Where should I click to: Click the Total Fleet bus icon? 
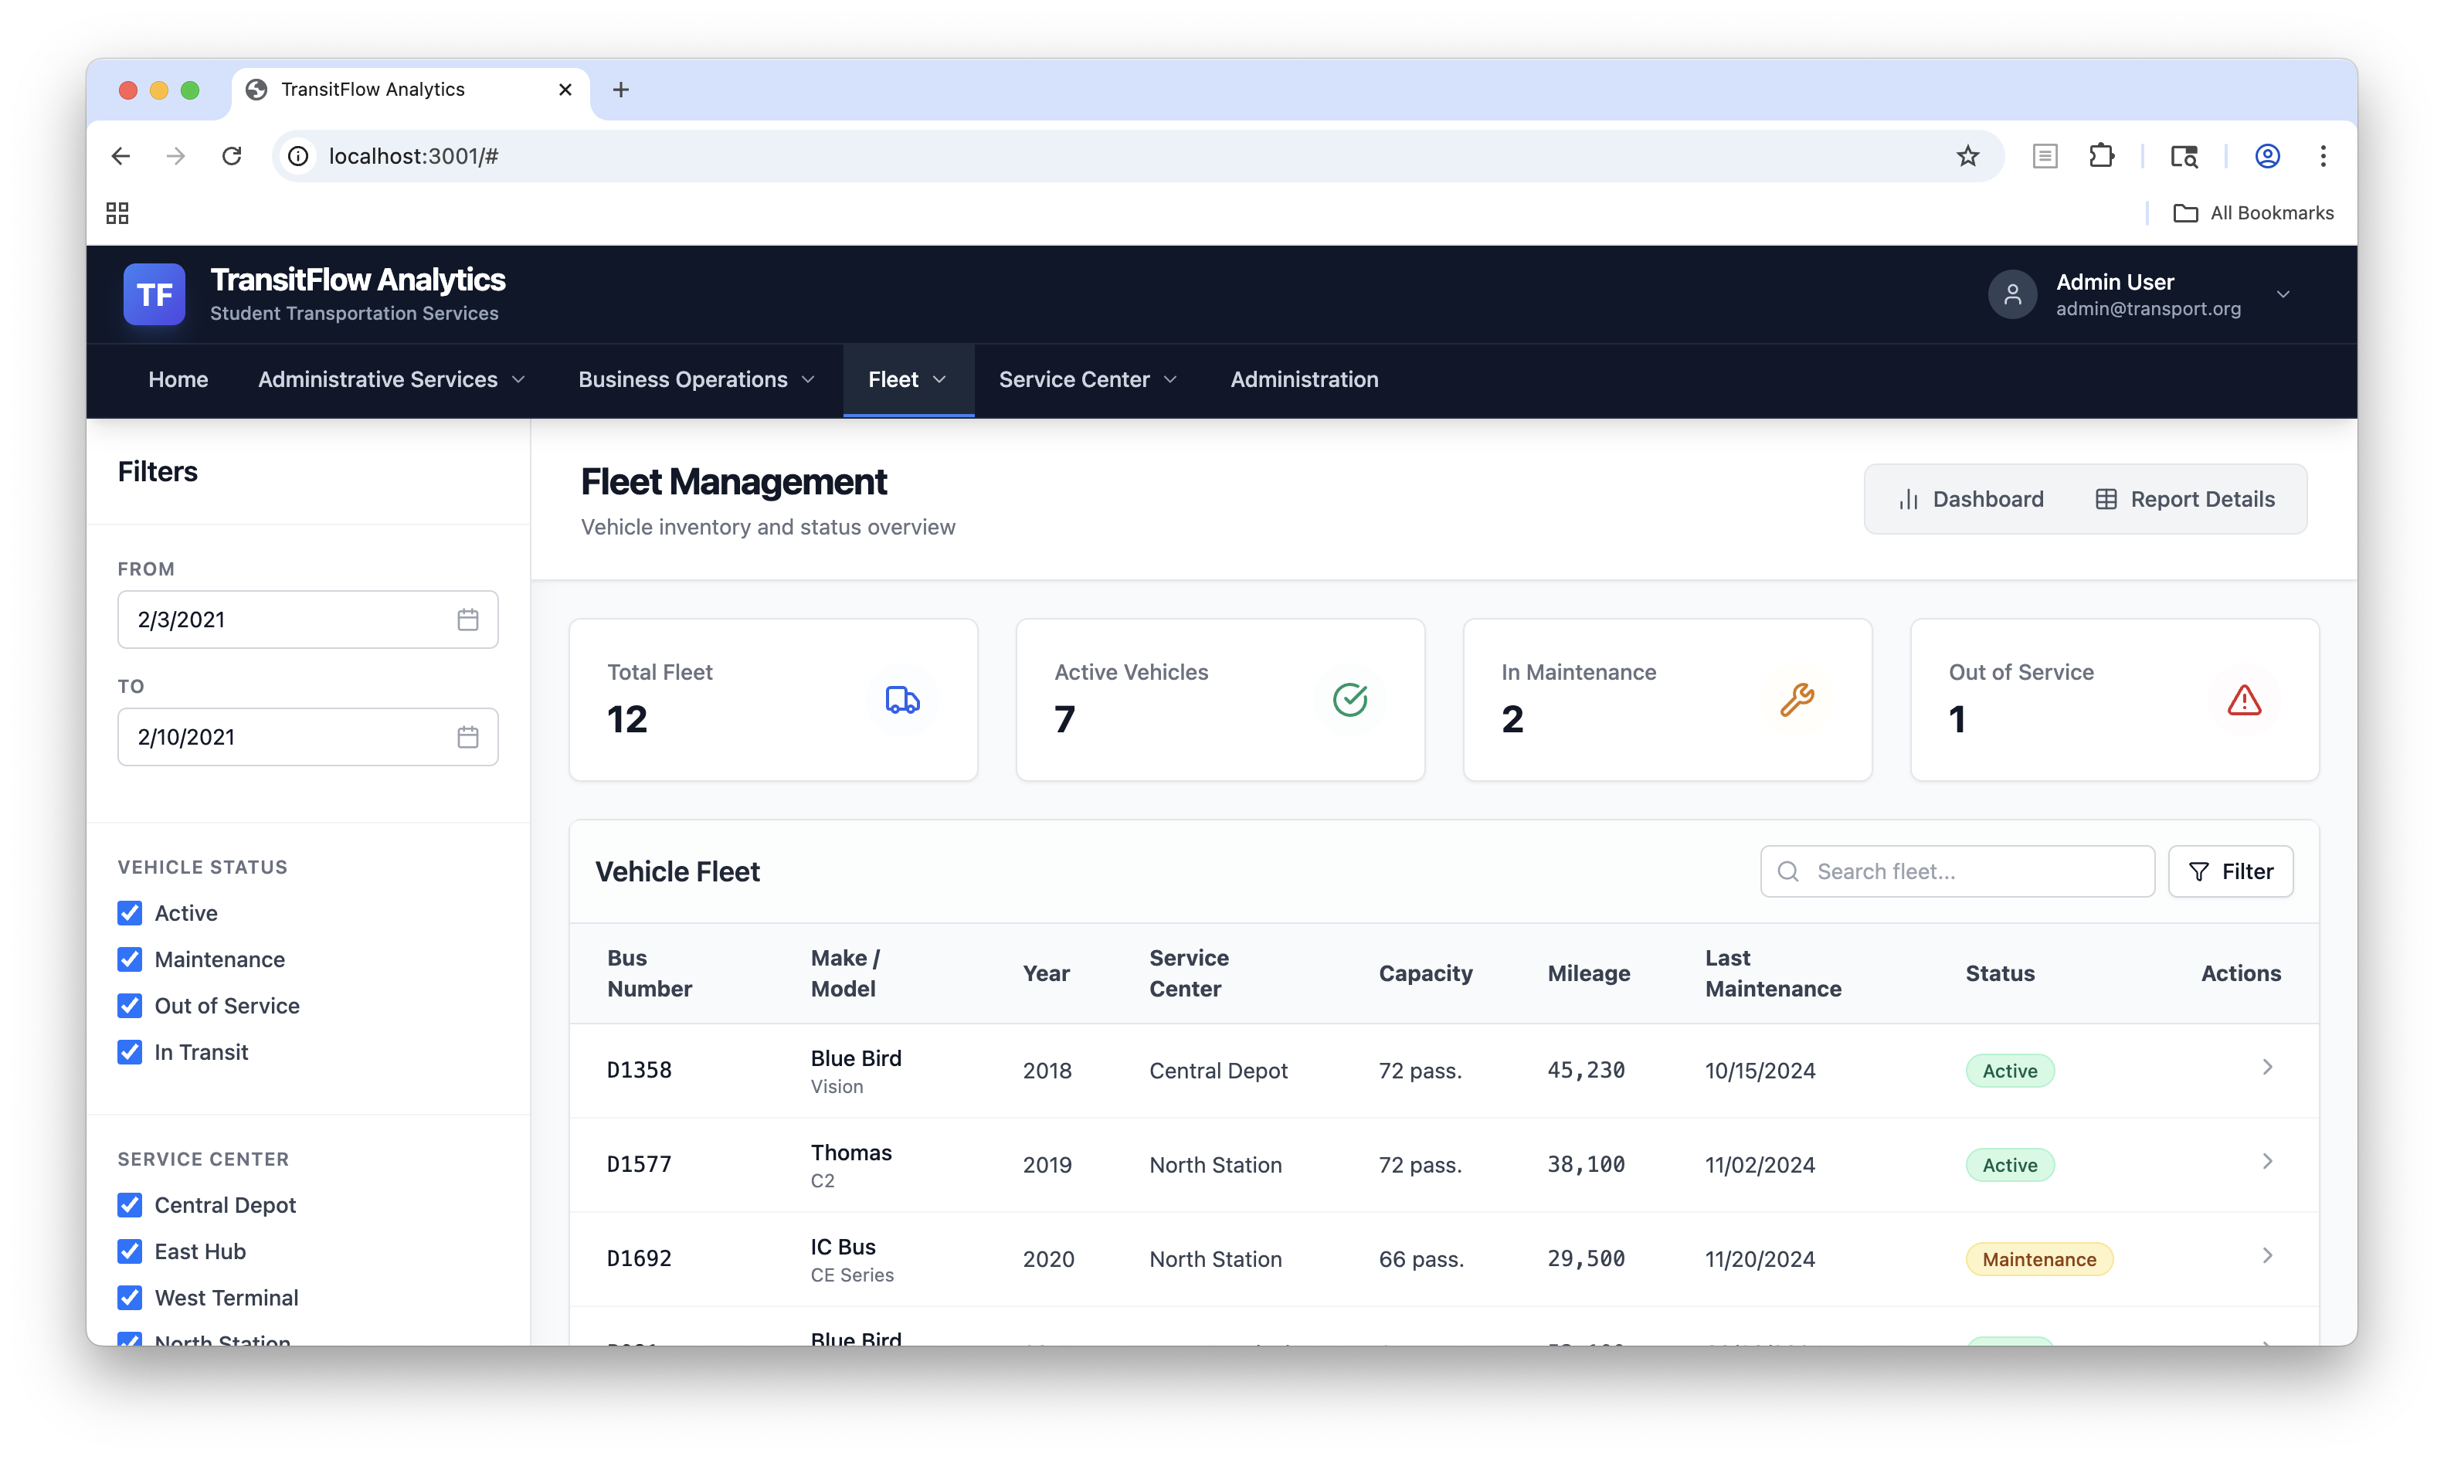[902, 700]
